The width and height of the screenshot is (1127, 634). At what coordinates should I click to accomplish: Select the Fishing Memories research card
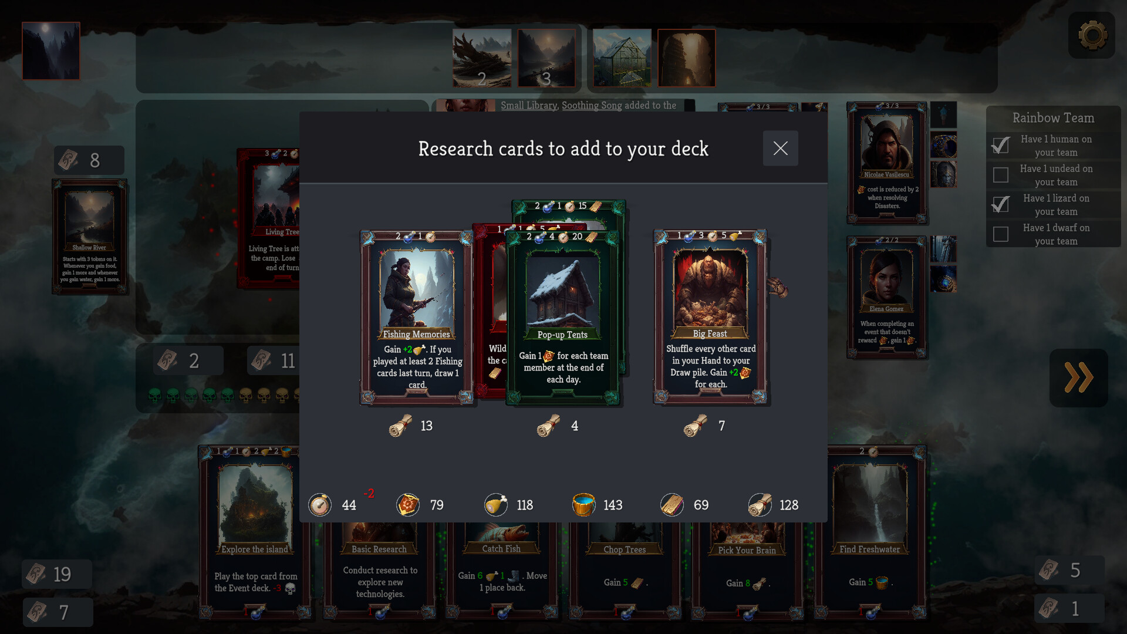[416, 317]
